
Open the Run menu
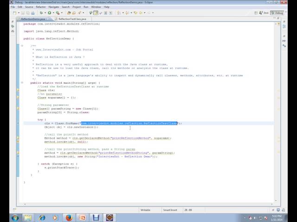point(86,7)
